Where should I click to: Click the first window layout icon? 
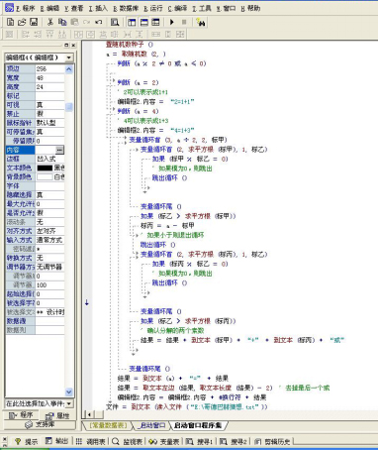(132, 22)
